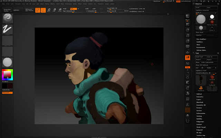The width and height of the screenshot is (221, 138).
Task: Select the Rotate transform icon in top shelf
Action: [60, 10]
